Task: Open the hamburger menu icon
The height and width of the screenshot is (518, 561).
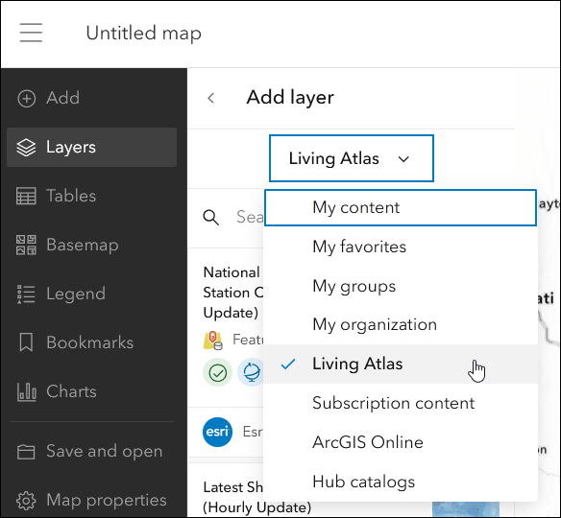Action: tap(31, 33)
